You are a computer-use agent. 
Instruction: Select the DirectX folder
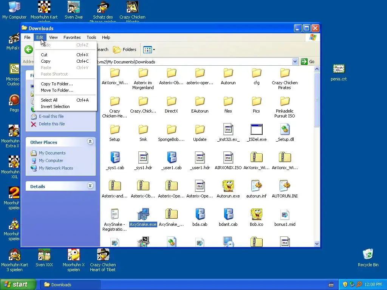171,105
